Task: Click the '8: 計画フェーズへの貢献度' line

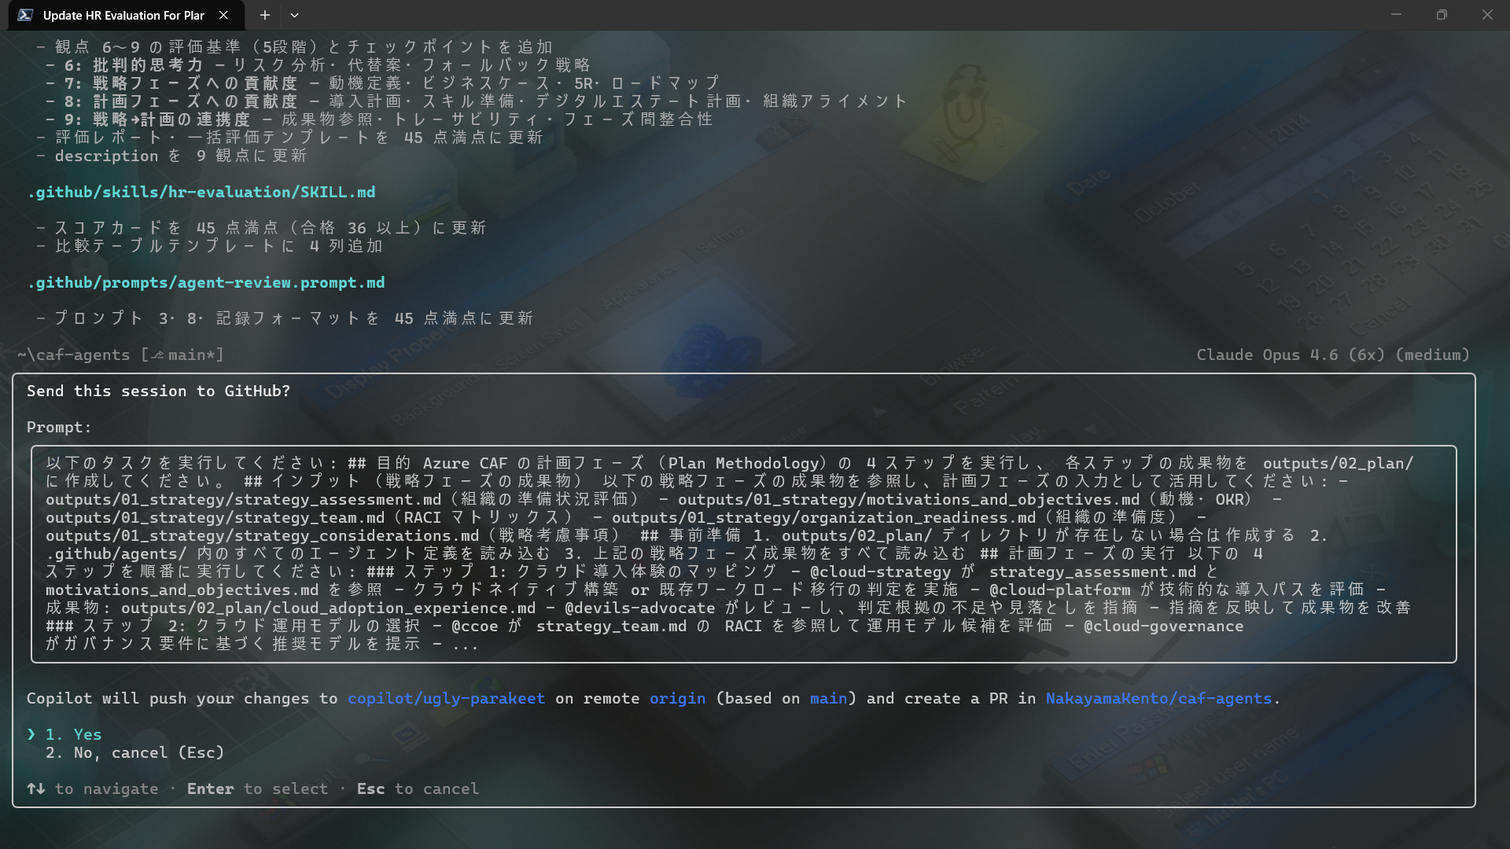Action: pyautogui.click(x=477, y=101)
